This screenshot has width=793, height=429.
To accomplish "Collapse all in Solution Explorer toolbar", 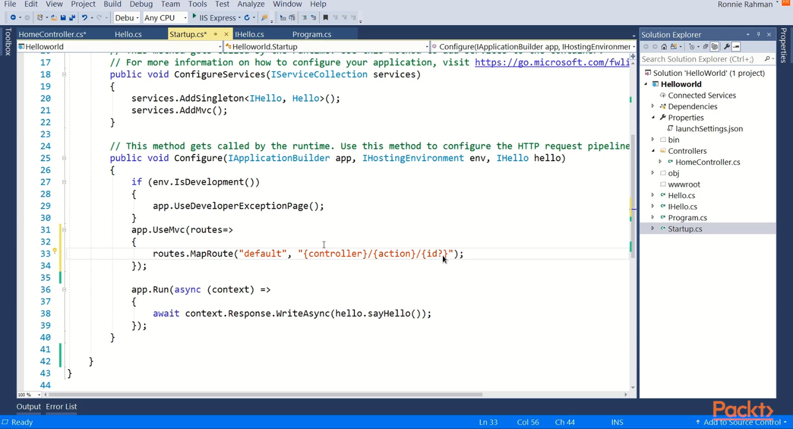I will pos(706,47).
